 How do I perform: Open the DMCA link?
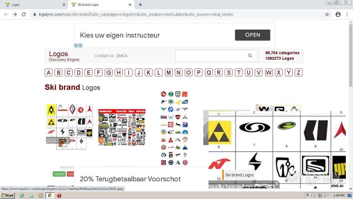pos(122,56)
